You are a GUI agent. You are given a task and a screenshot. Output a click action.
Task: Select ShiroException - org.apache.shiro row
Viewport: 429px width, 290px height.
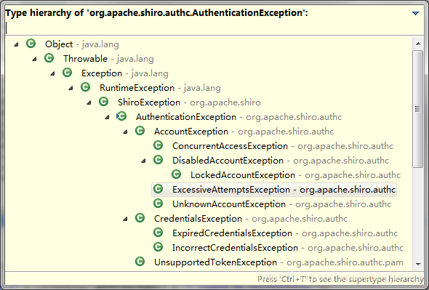click(x=189, y=102)
